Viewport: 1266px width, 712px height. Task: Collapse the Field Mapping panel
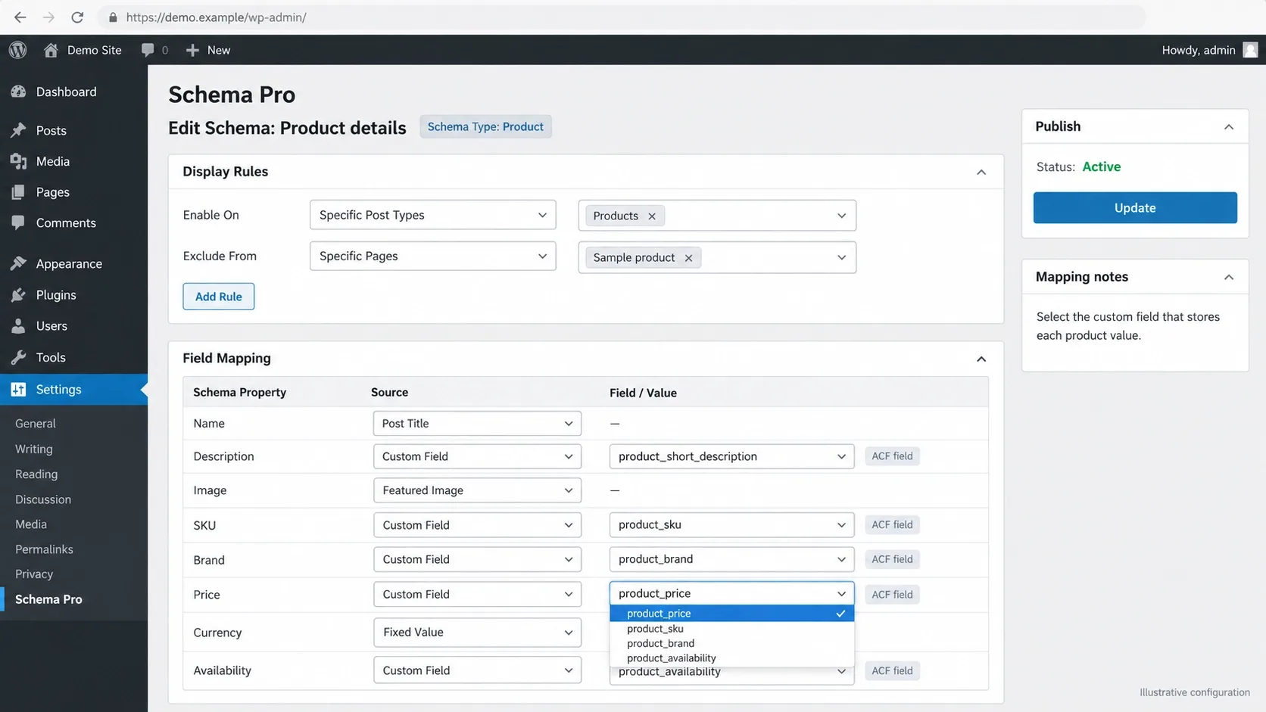coord(981,359)
